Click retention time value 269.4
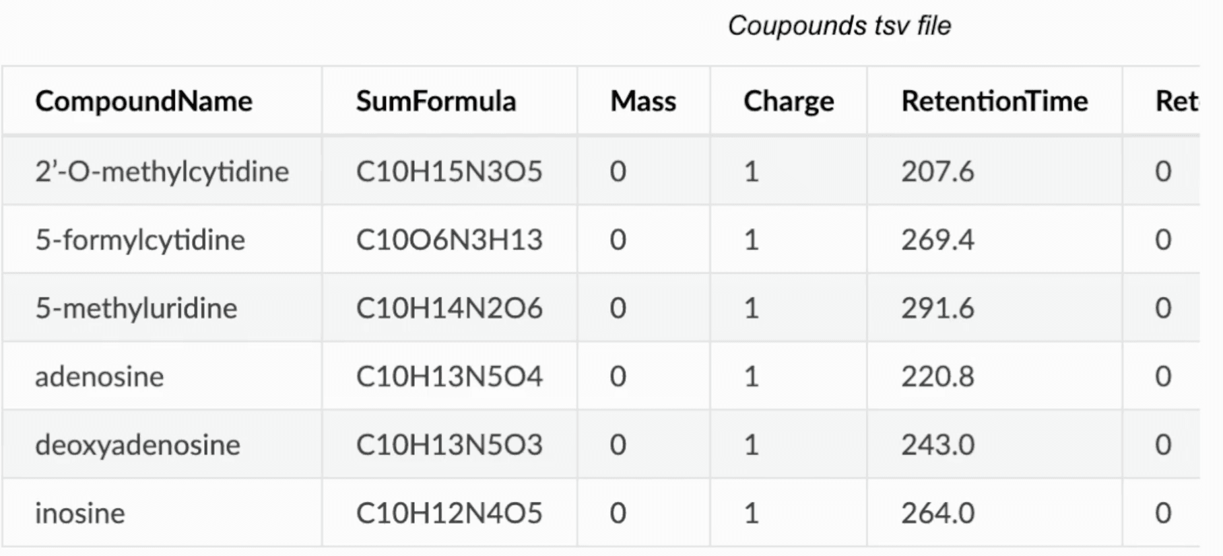 pos(937,240)
